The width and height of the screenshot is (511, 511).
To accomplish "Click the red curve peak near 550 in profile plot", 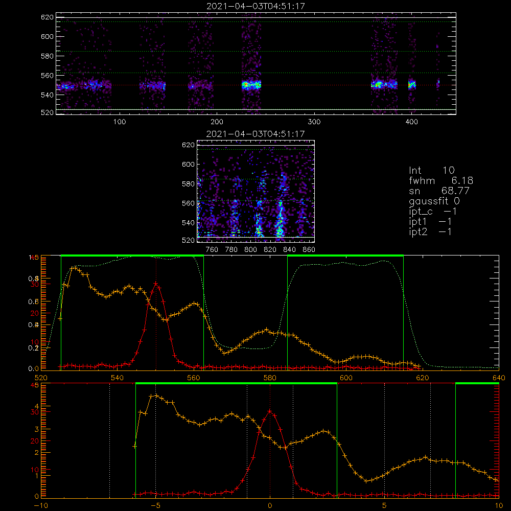I will click(x=156, y=284).
